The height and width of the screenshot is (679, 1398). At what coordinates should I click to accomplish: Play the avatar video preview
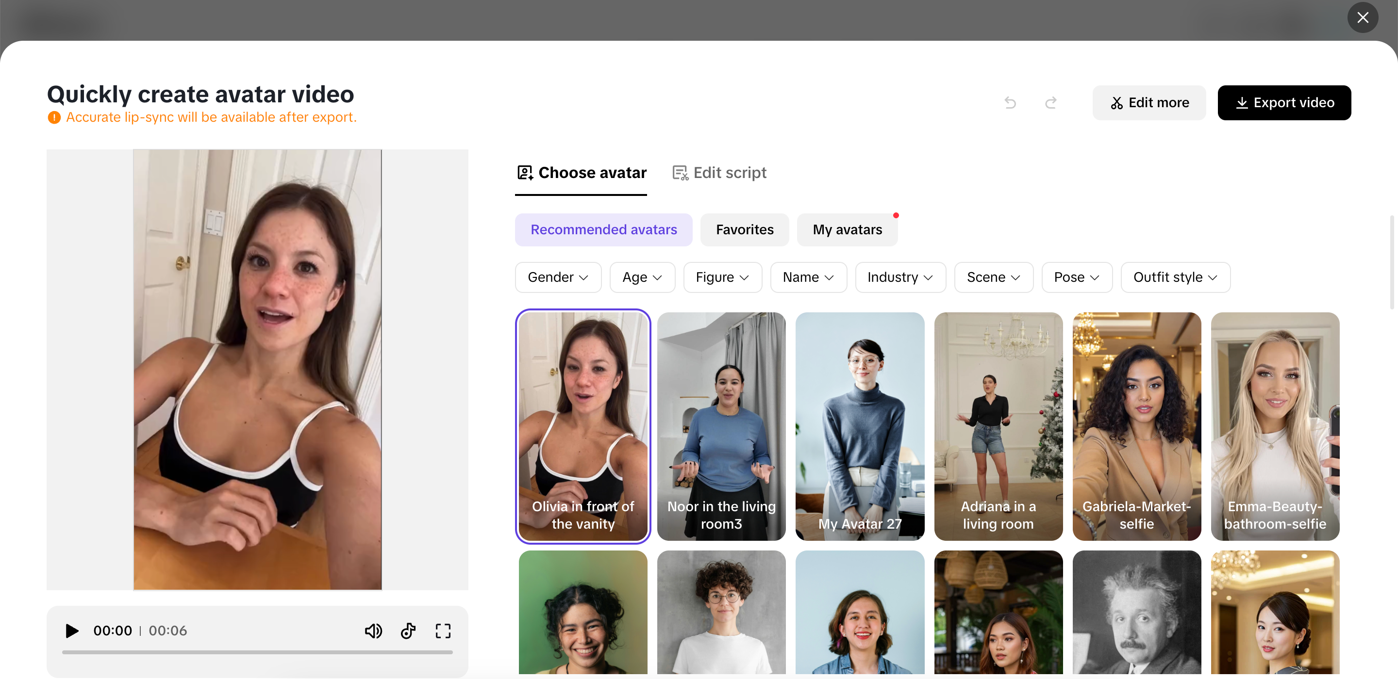[72, 630]
